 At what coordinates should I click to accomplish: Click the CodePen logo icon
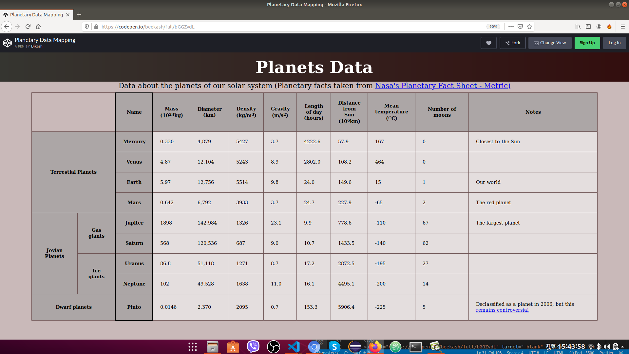pyautogui.click(x=7, y=43)
